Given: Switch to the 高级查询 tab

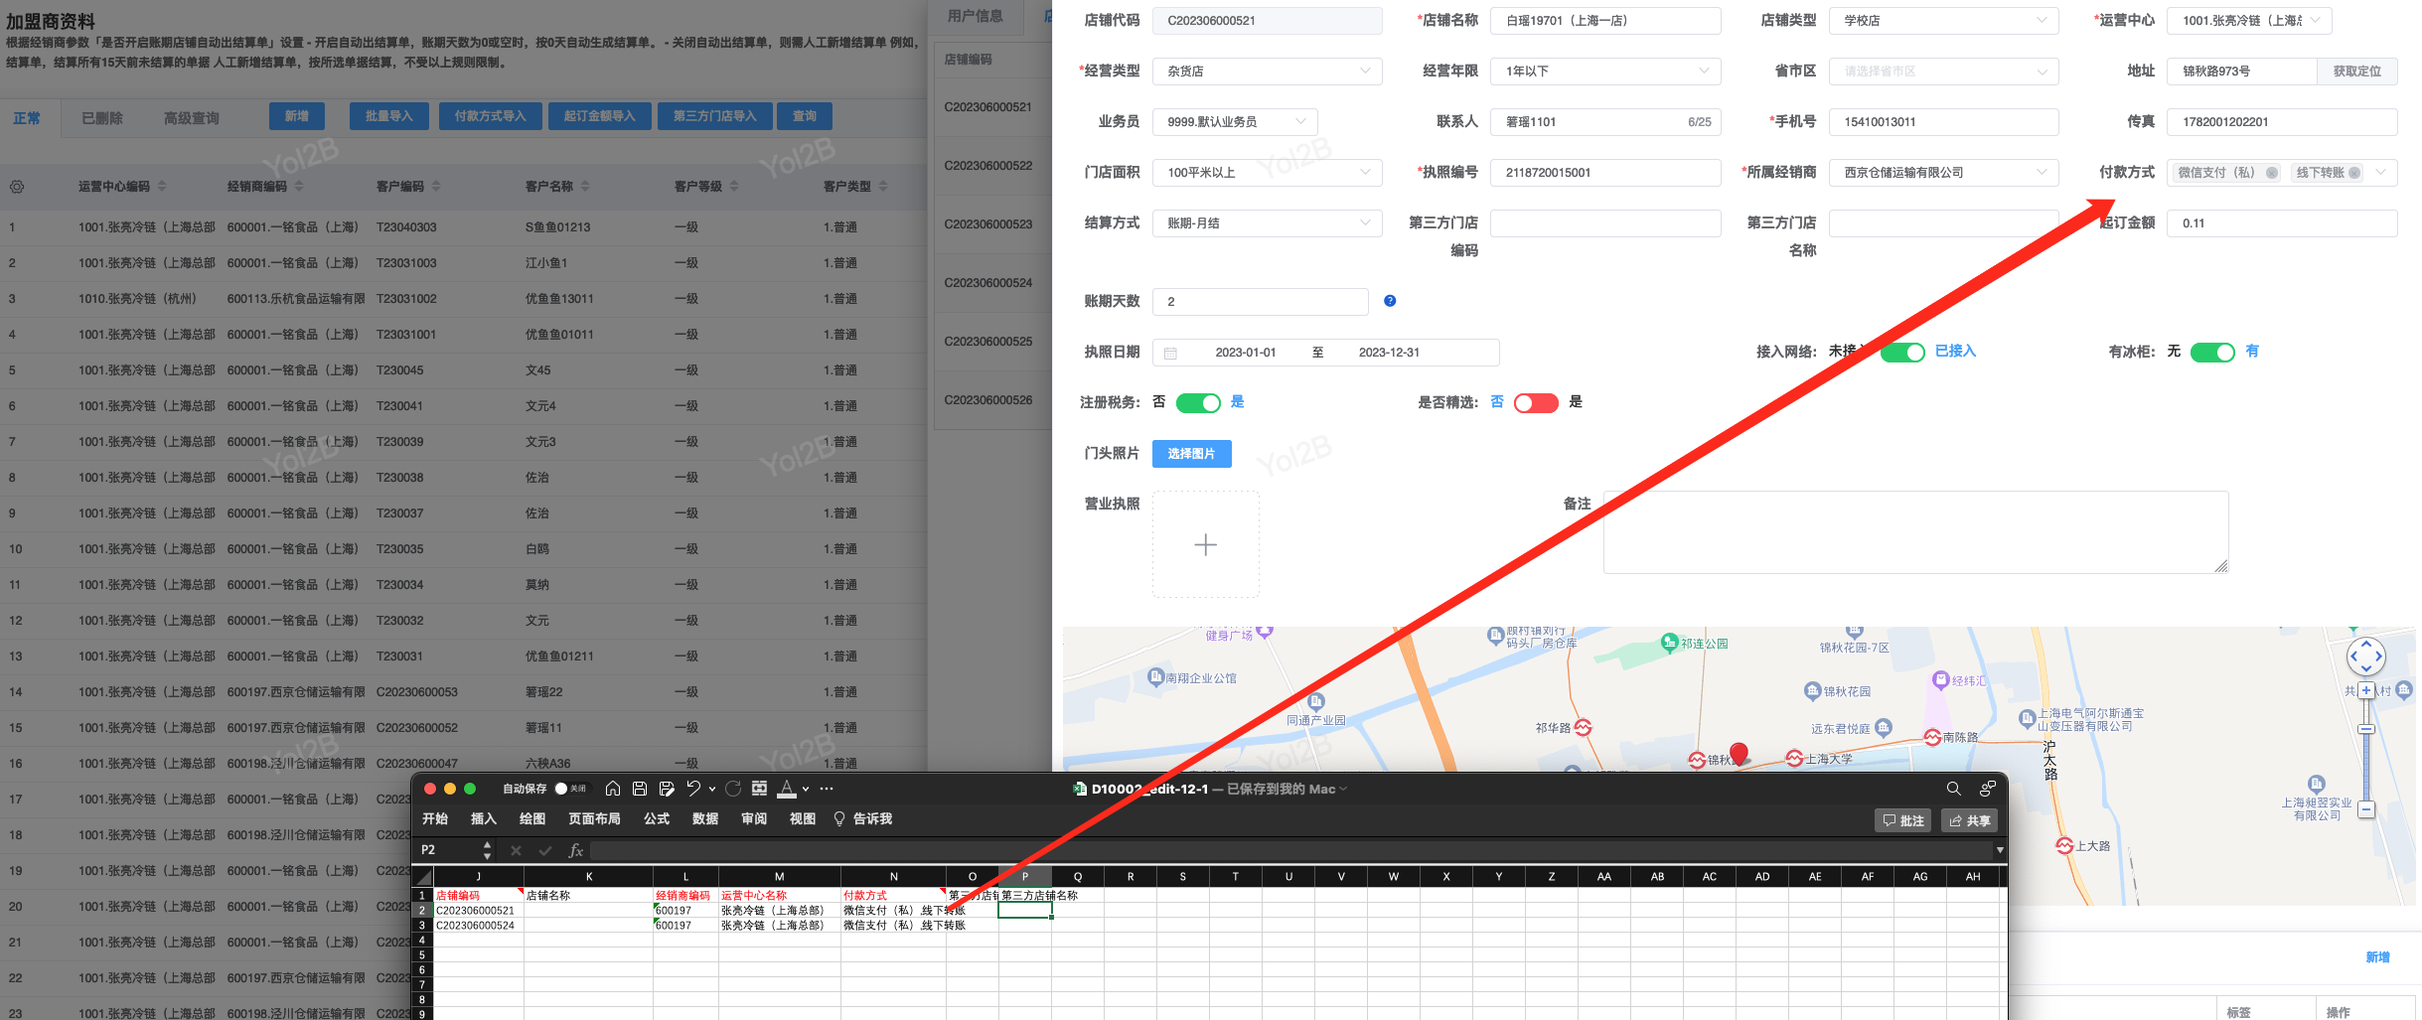Looking at the screenshot, I should click(x=192, y=118).
